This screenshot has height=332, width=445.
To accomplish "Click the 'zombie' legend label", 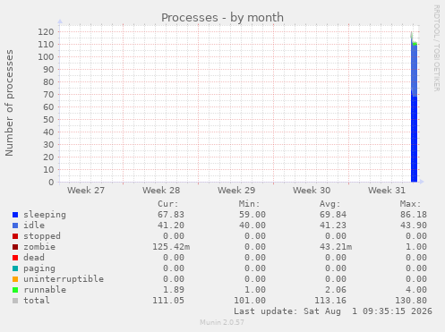I will click(39, 247).
